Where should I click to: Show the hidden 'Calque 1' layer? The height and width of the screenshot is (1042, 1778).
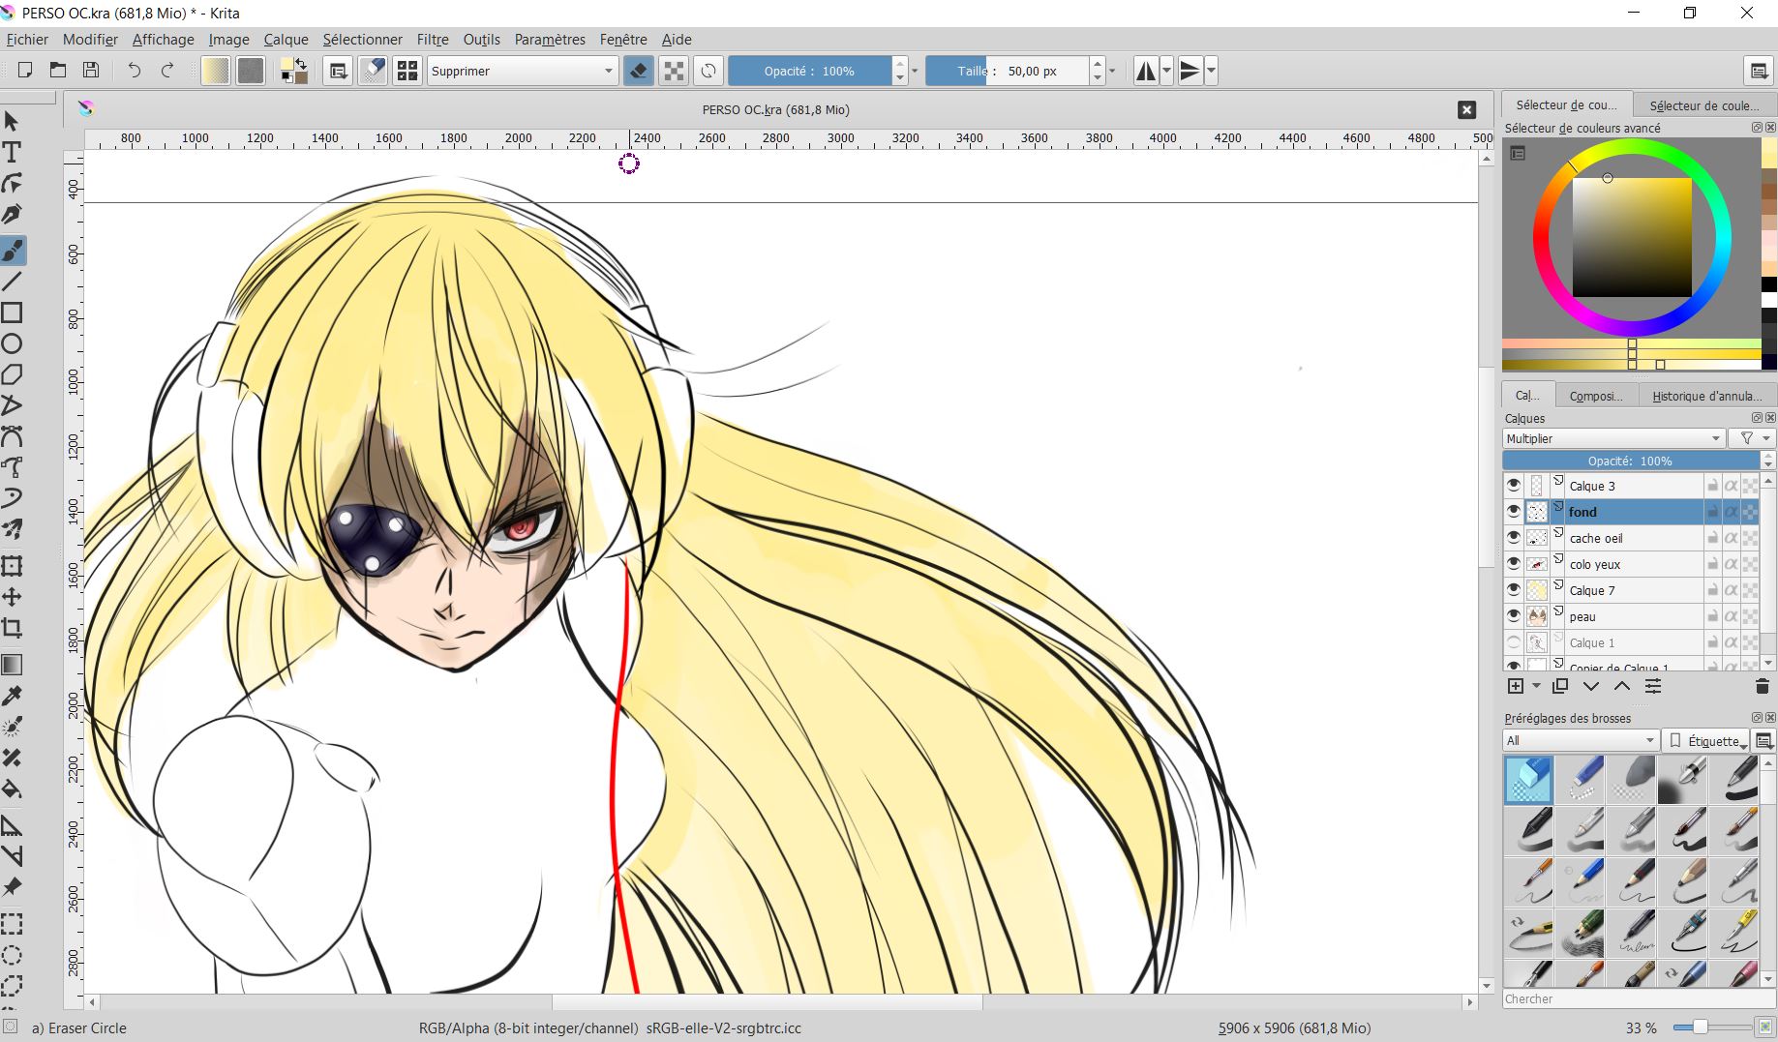click(x=1514, y=642)
